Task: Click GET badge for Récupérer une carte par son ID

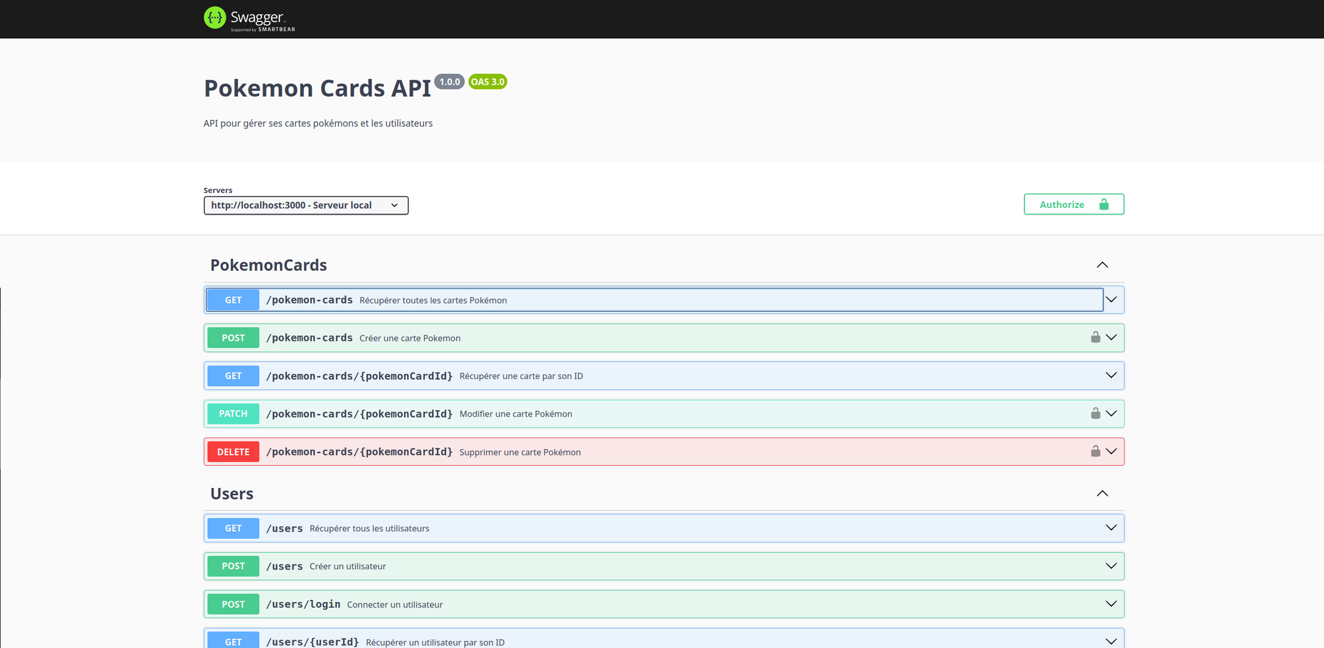Action: click(233, 376)
